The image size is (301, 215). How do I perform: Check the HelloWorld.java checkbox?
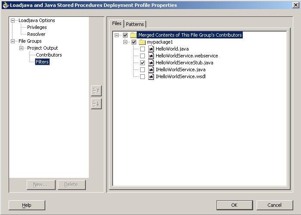click(x=142, y=49)
